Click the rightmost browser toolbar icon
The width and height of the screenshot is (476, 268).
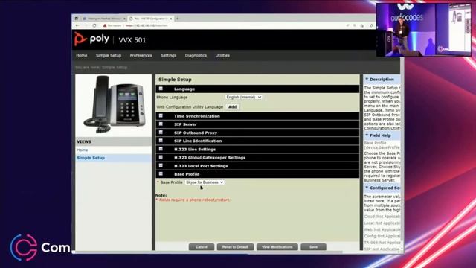click(x=372, y=25)
